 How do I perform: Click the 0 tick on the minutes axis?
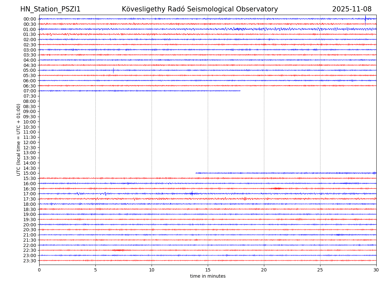tap(39, 270)
